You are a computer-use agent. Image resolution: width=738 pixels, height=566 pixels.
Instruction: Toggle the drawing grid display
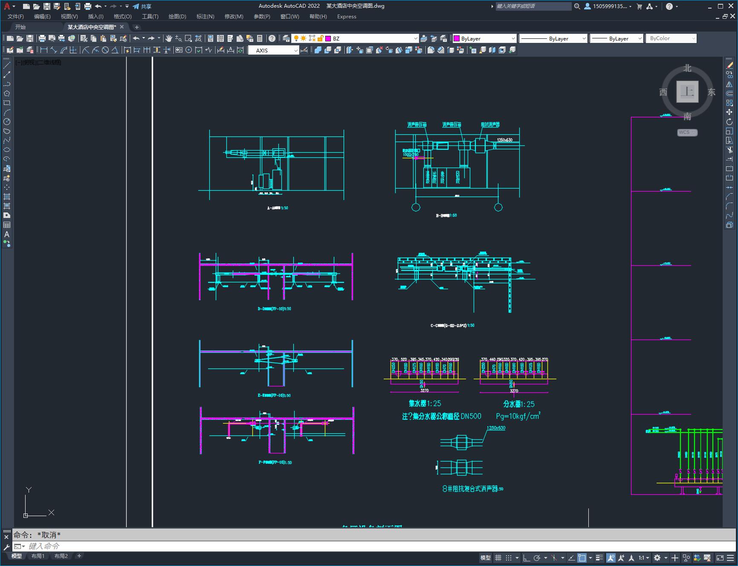[498, 557]
